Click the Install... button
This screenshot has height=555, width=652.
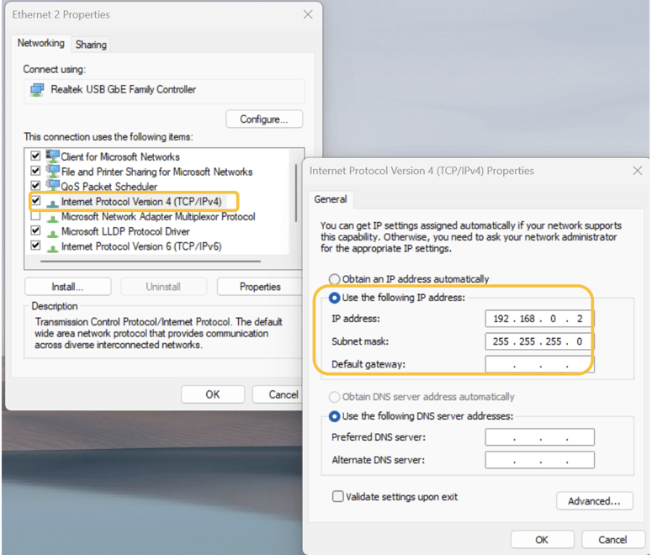(x=68, y=287)
